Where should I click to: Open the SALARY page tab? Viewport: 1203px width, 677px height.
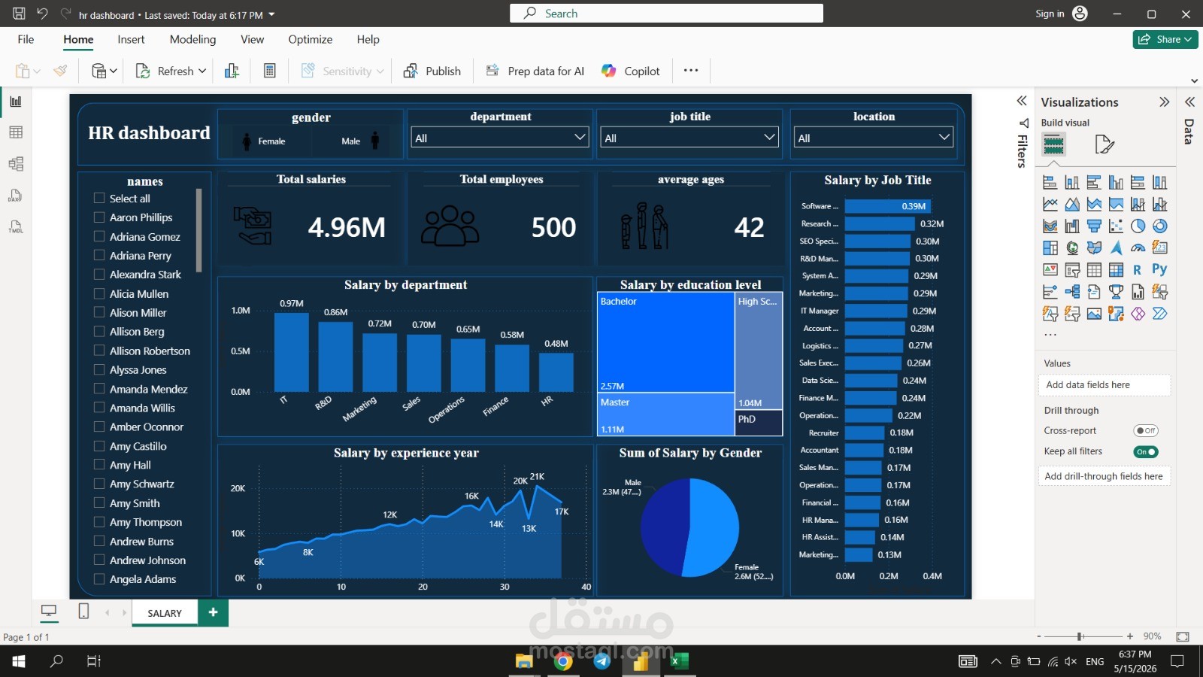165,613
